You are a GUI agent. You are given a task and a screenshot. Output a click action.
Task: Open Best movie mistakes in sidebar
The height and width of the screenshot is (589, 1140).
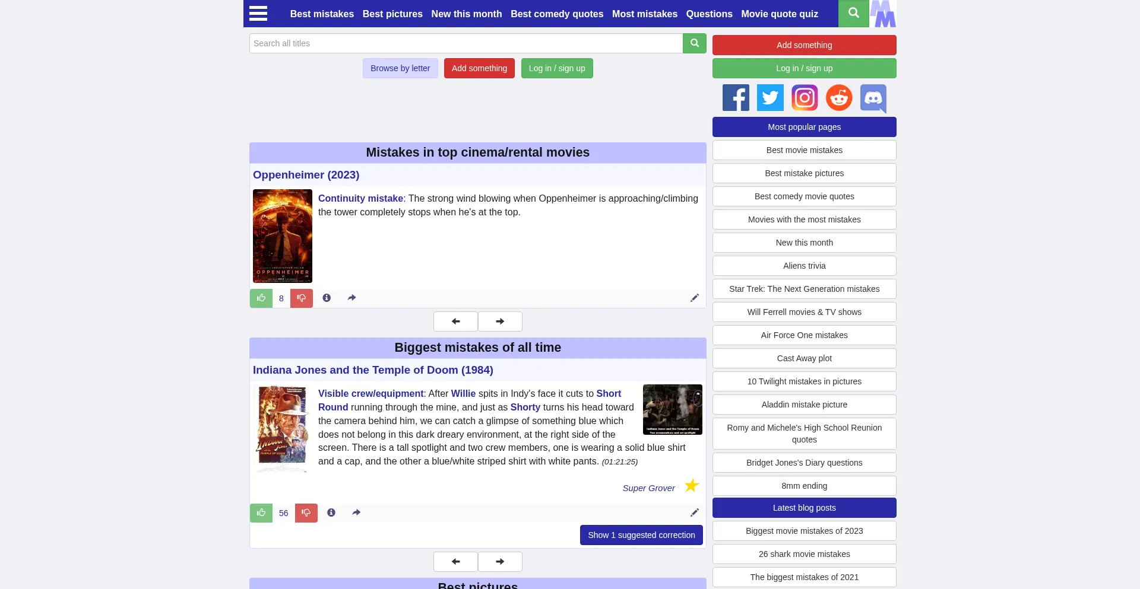(x=805, y=150)
